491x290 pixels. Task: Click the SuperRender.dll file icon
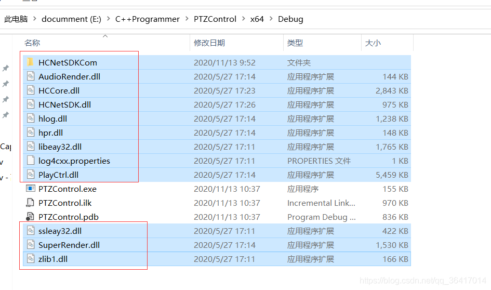pyautogui.click(x=30, y=245)
